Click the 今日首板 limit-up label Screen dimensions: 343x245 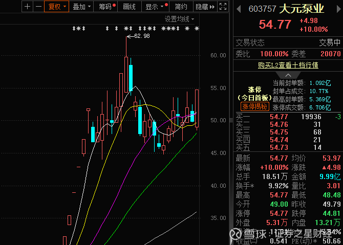[x=254, y=98]
